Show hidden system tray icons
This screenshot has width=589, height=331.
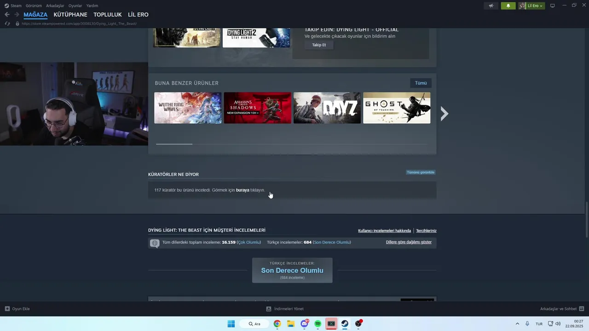[517, 324]
